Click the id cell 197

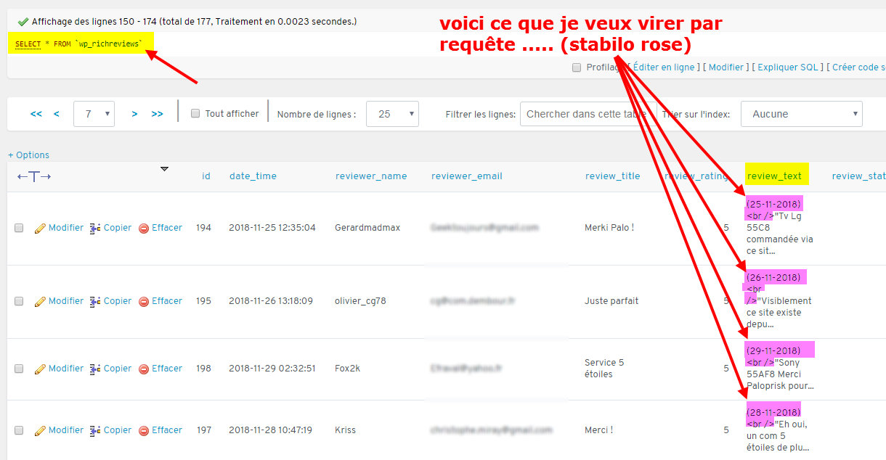(x=204, y=430)
